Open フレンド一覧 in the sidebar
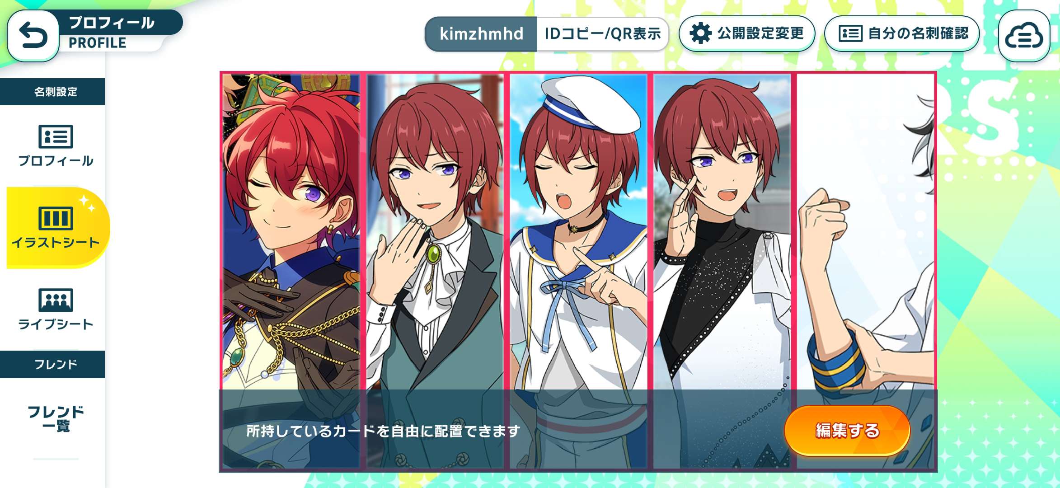Image resolution: width=1060 pixels, height=488 pixels. pyautogui.click(x=56, y=418)
